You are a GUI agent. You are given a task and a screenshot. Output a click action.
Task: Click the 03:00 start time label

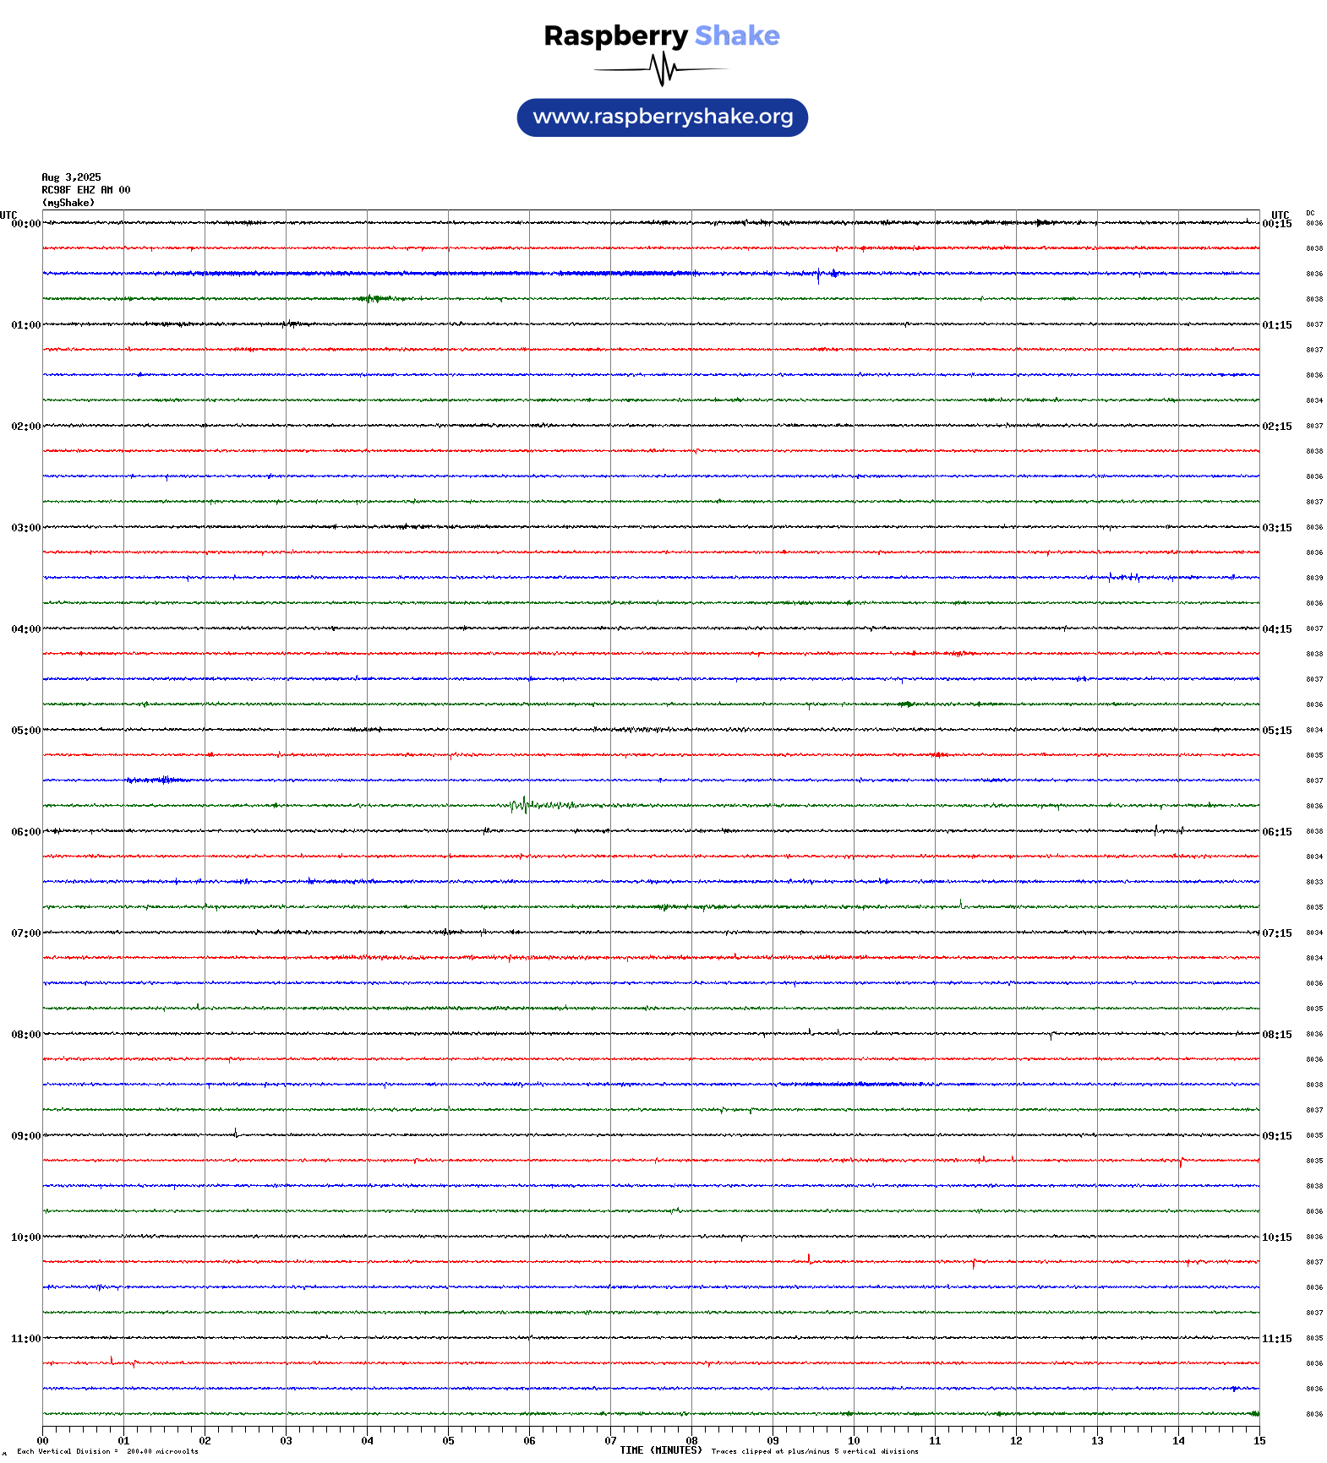tap(25, 528)
